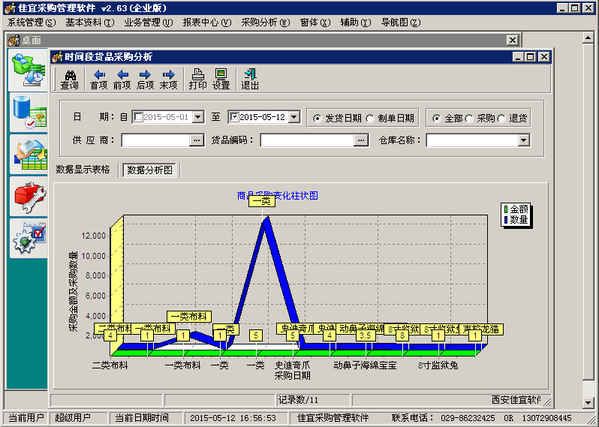
Task: Jump to last record using 末项
Action: pyautogui.click(x=168, y=79)
